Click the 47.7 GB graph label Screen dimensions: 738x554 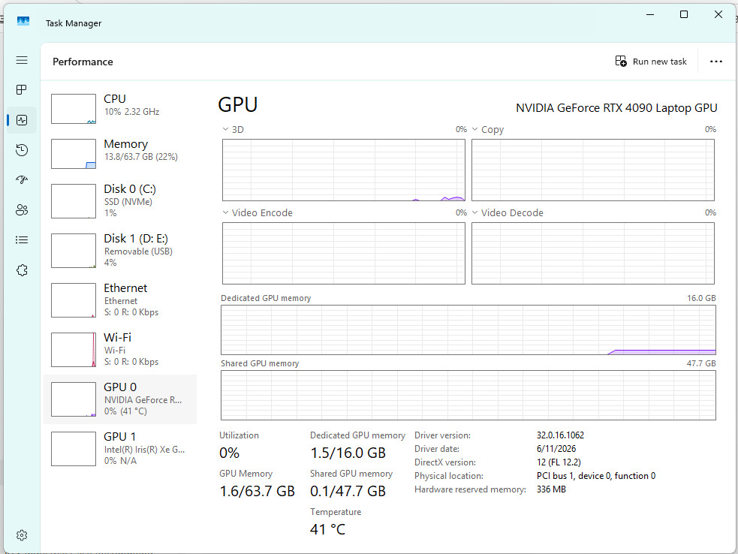pos(701,363)
